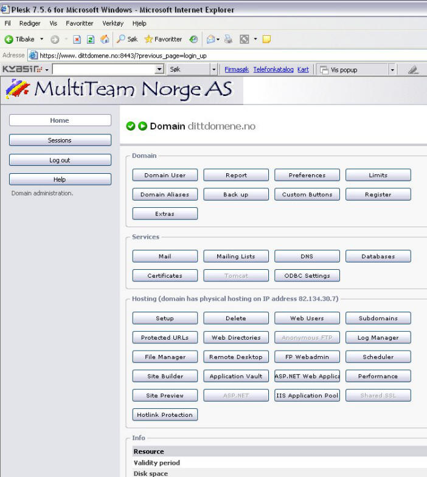Screen dimensions: 427x477
Task: Open the Favoritter menu
Action: [80, 24]
